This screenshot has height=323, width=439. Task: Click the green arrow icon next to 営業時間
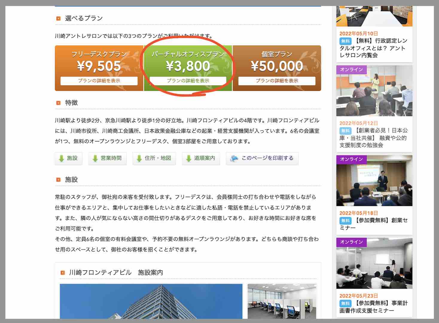coord(95,159)
